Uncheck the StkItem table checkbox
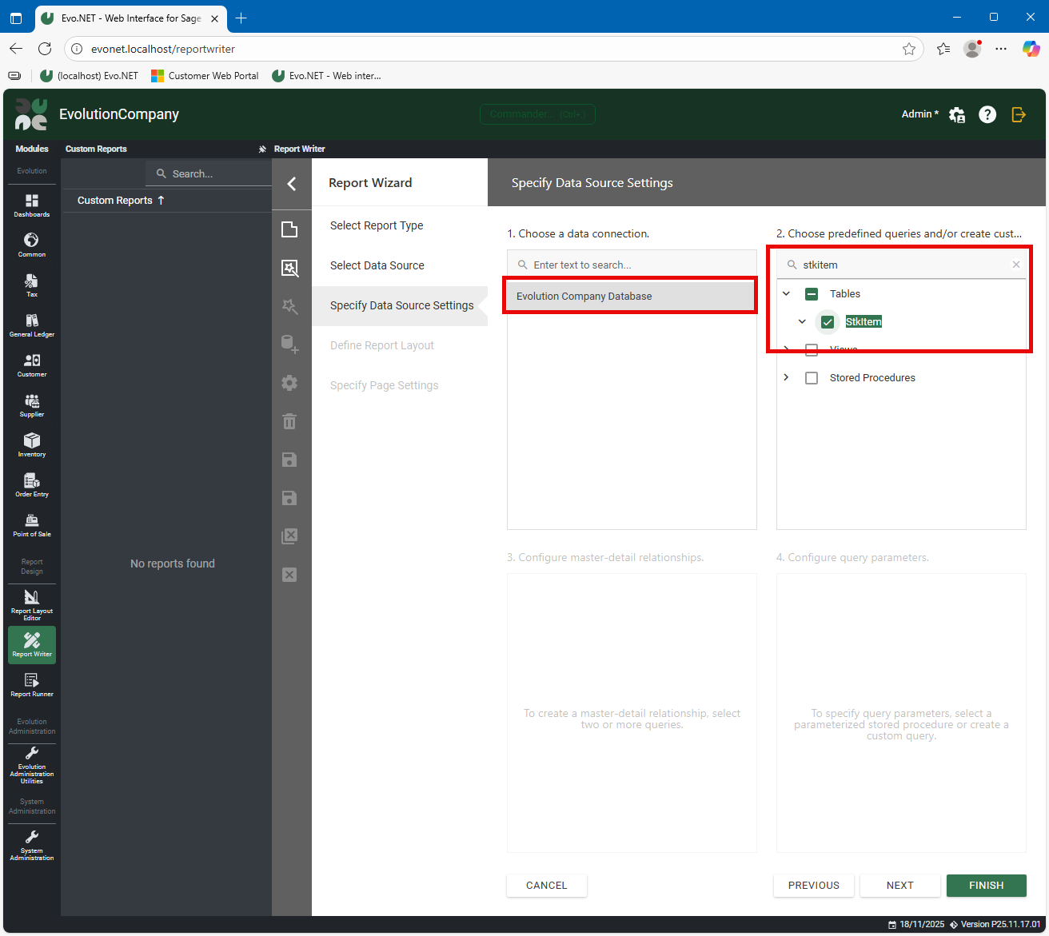 [828, 322]
